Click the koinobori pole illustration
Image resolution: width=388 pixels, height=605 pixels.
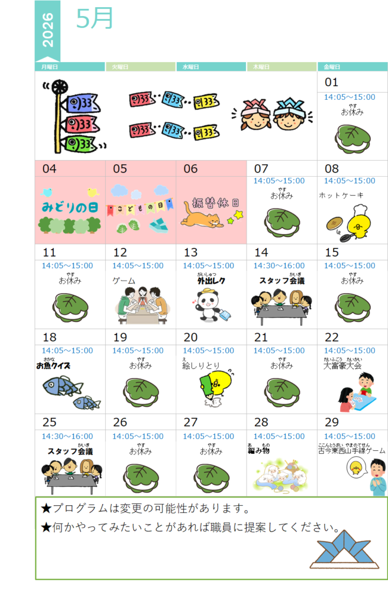click(74, 116)
